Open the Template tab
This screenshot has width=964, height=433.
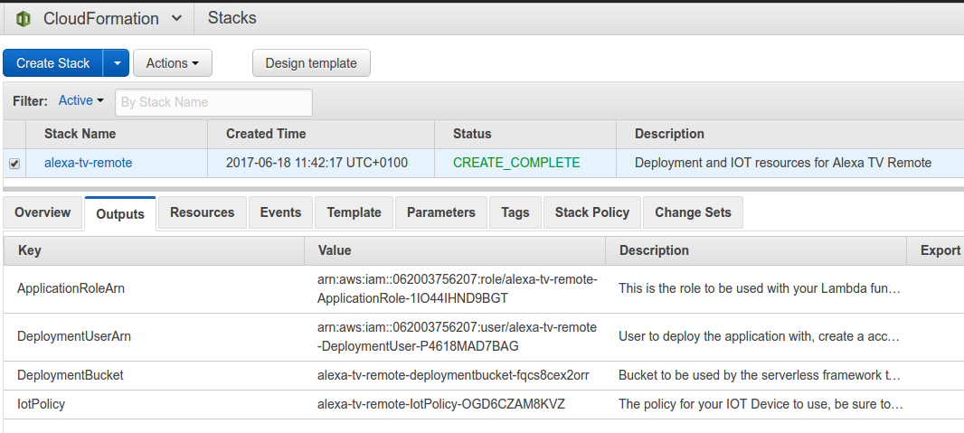click(354, 212)
